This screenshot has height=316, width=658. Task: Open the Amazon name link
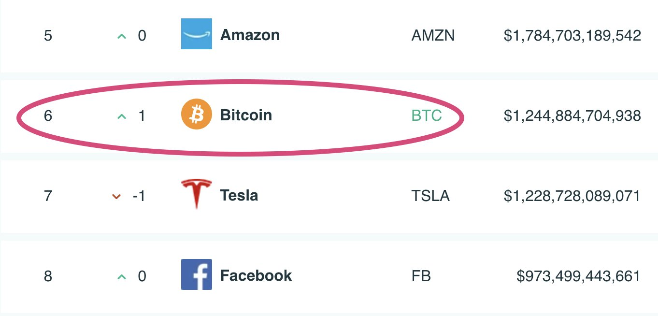250,35
